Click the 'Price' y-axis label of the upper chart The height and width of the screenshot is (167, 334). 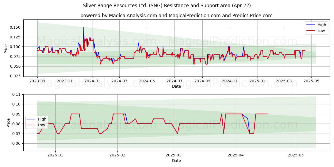tap(6, 48)
